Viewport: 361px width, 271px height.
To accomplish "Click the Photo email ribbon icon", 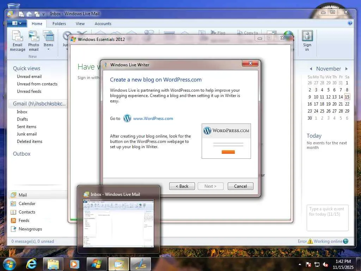I will [33, 41].
